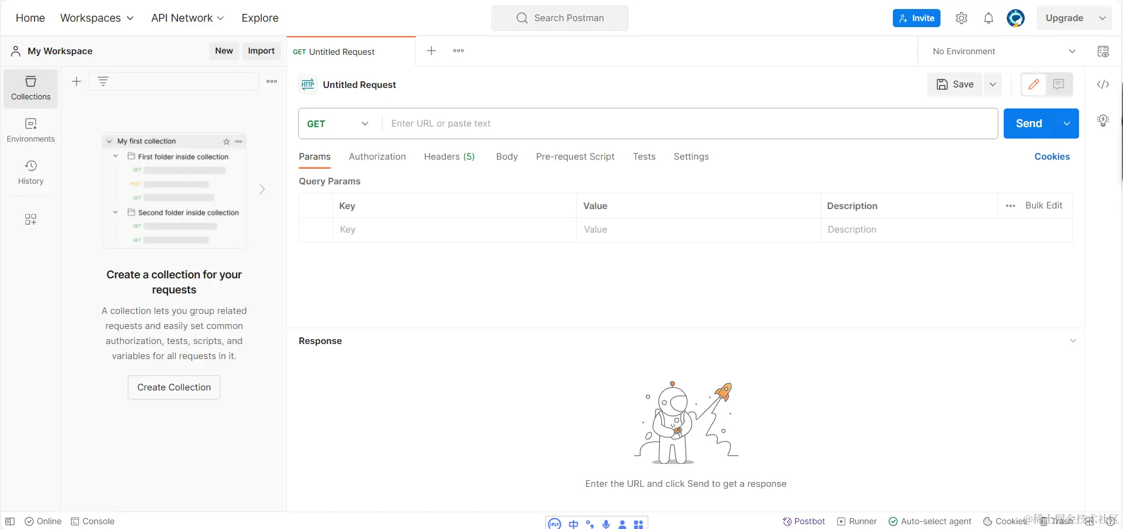Open the collections panel options dots
The width and height of the screenshot is (1123, 529).
point(272,81)
